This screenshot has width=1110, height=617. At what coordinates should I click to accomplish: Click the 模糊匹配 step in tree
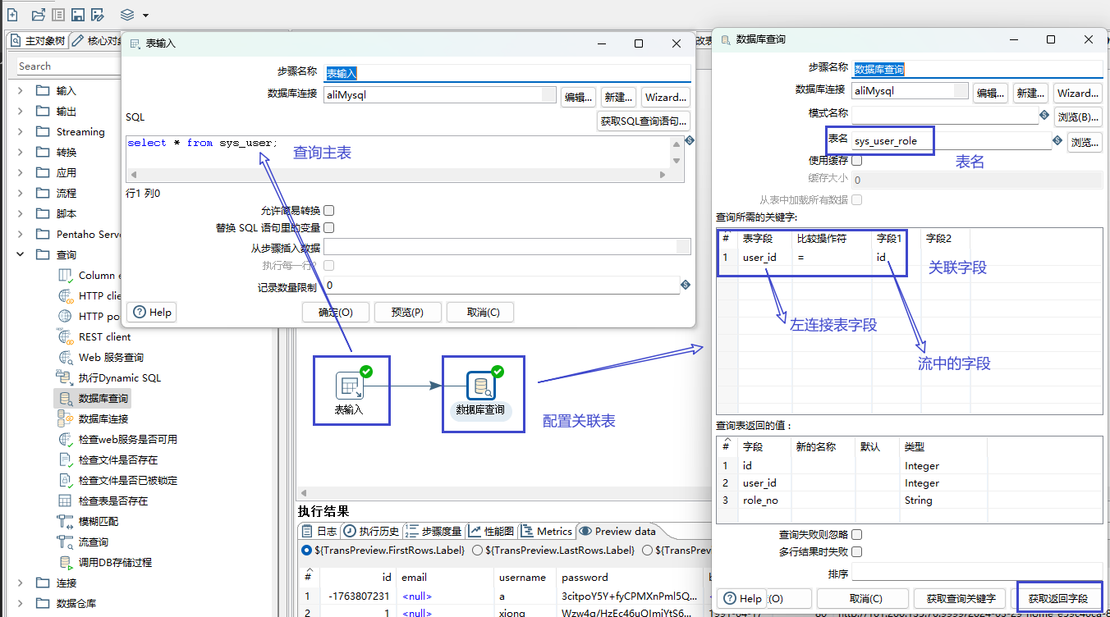(x=98, y=522)
